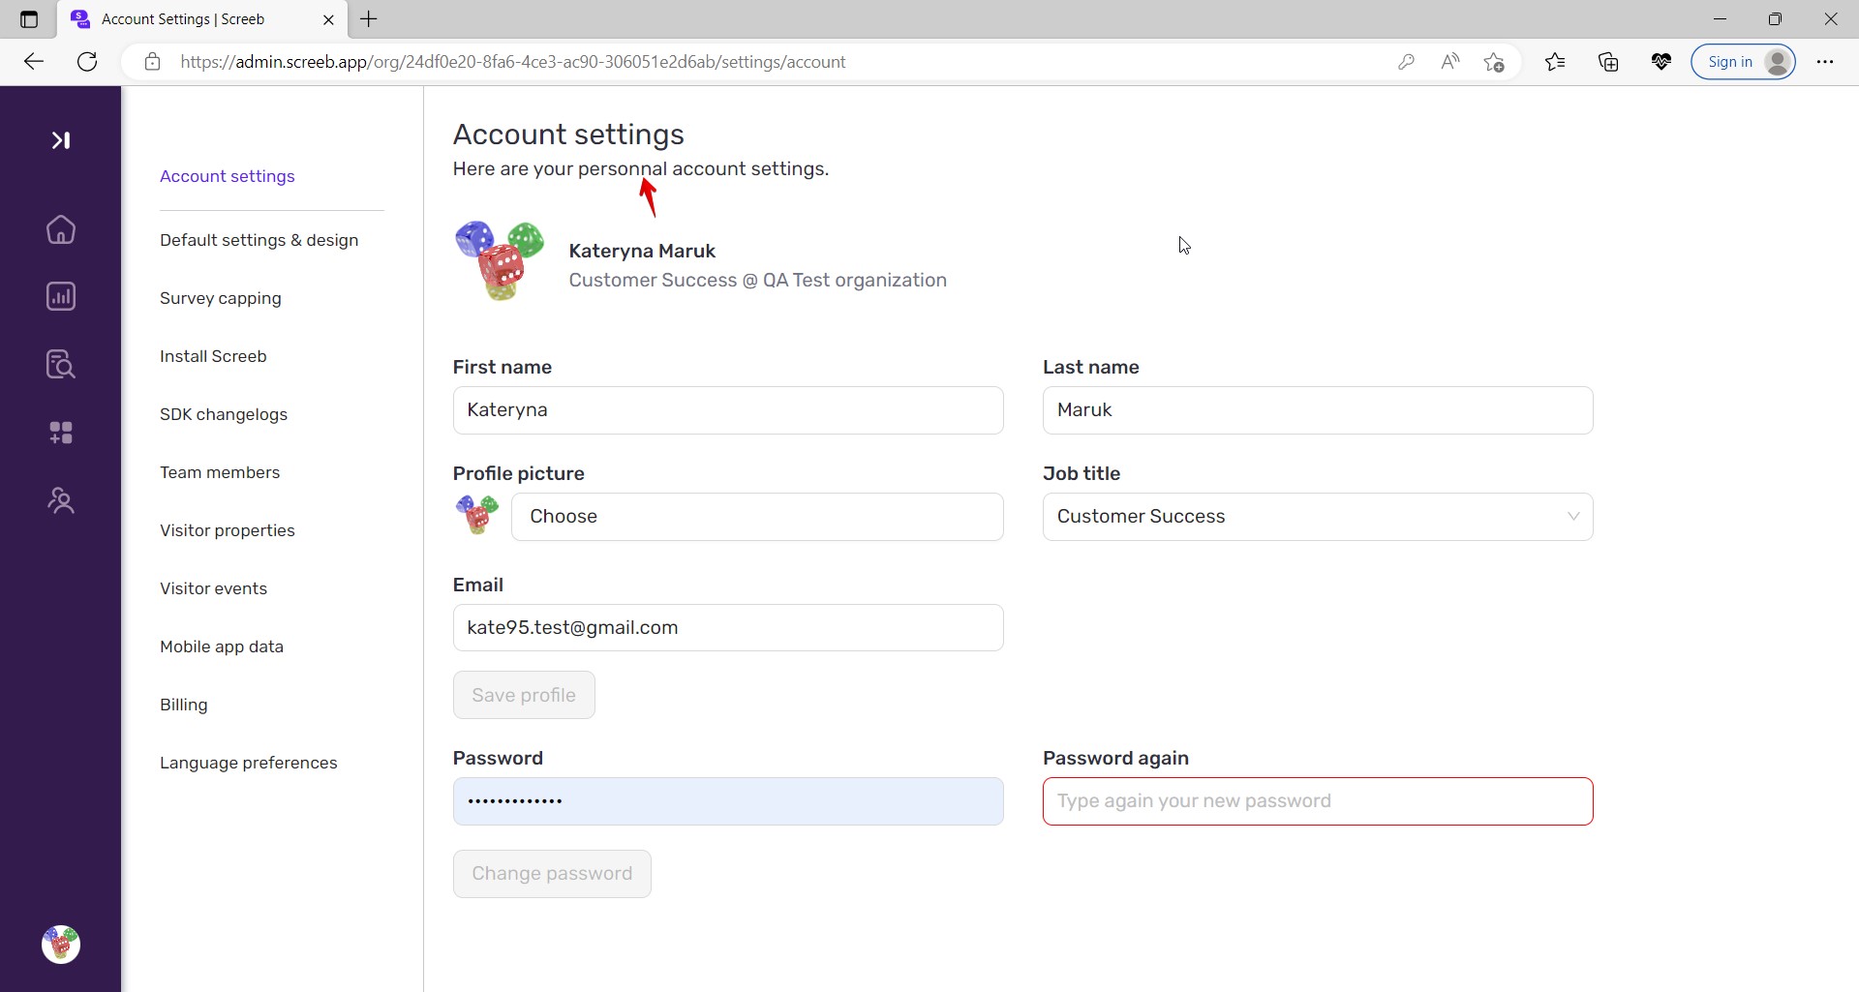Activate Read aloud icon in address bar
Image resolution: width=1859 pixels, height=992 pixels.
1449,62
